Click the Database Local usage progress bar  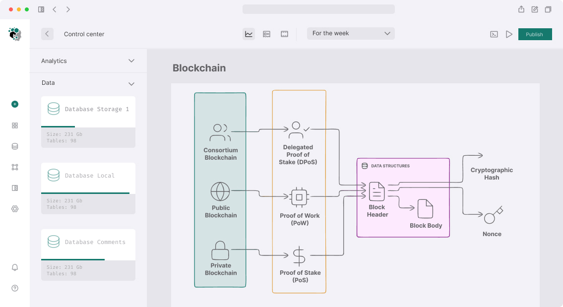click(85, 193)
